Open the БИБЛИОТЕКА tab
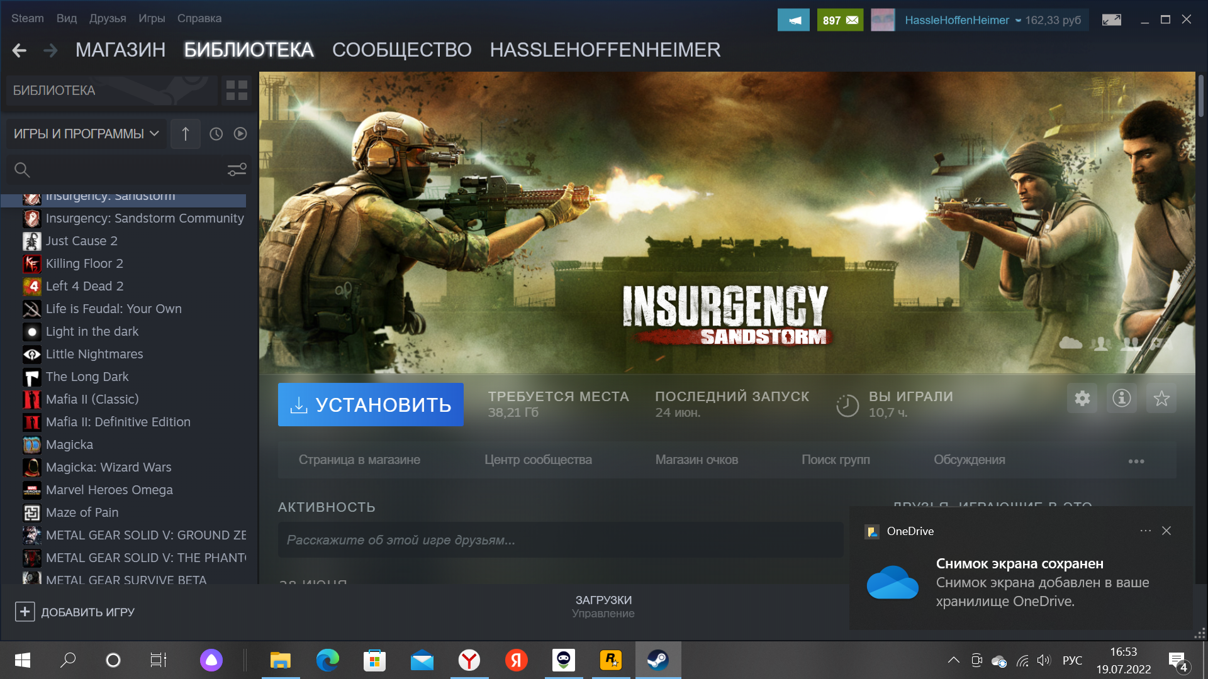 pyautogui.click(x=249, y=50)
